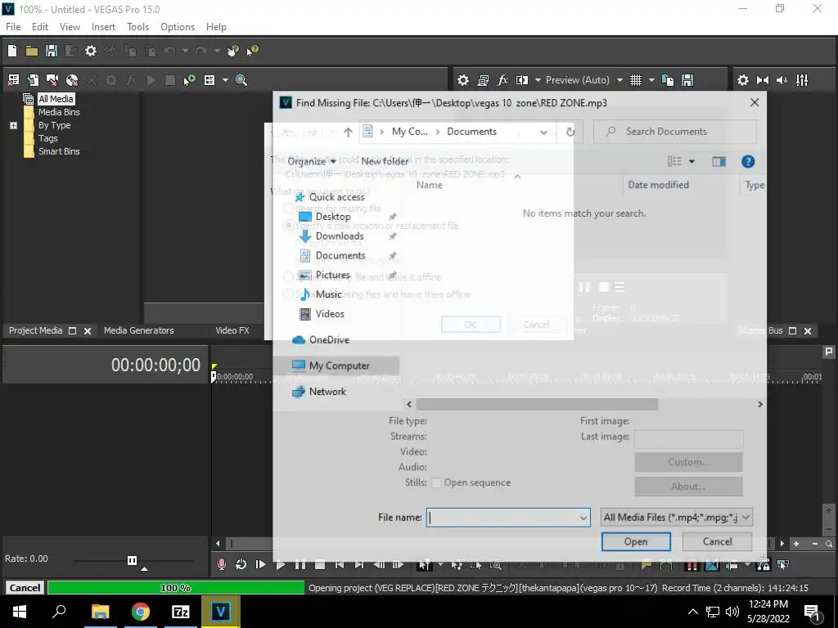
Task: Click Windows Start button
Action: 20,612
